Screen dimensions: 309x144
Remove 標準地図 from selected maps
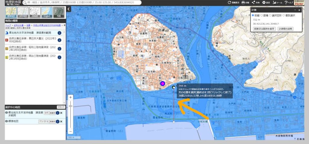tap(61, 121)
